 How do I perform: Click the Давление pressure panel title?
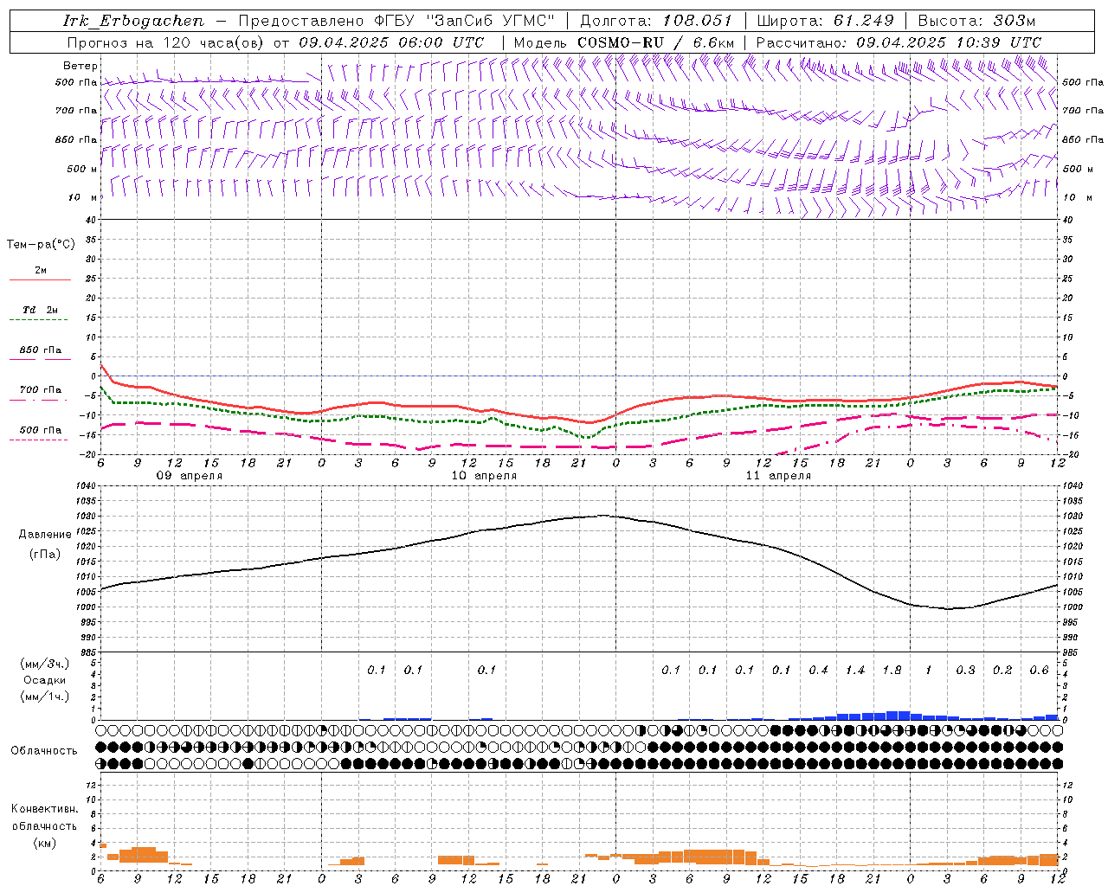[x=45, y=535]
